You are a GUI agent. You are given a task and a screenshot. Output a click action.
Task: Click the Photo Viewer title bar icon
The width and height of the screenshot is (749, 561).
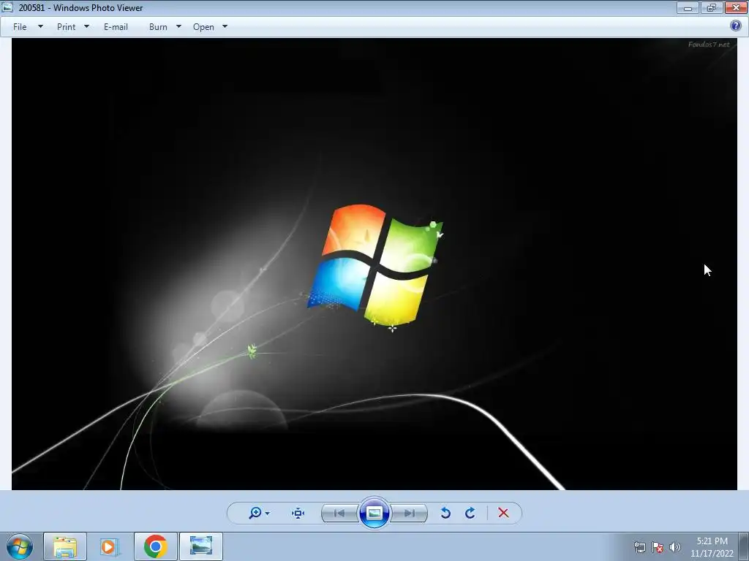7,7
